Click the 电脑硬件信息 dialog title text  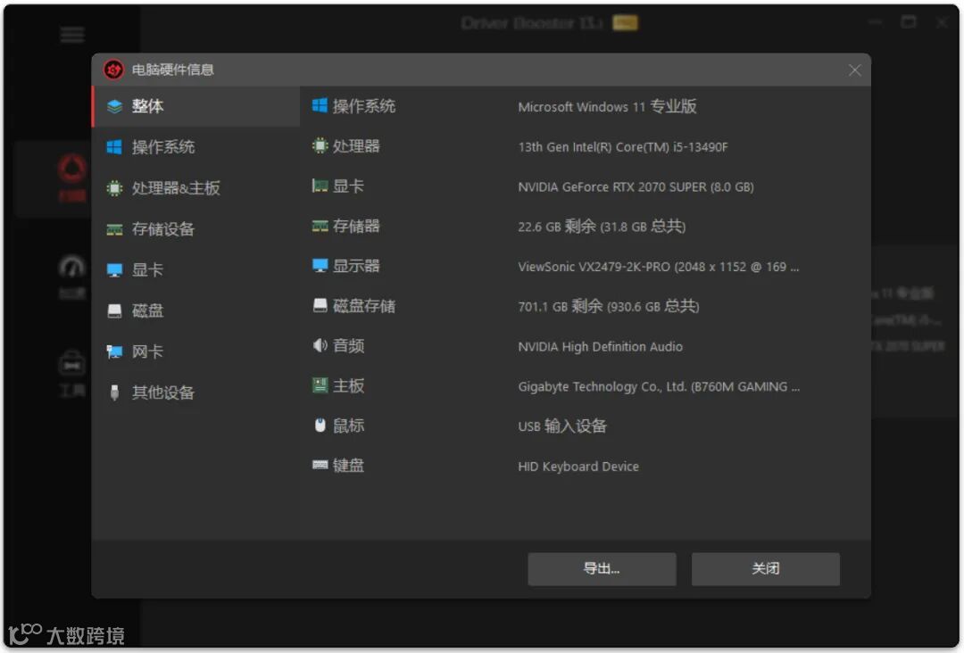pyautogui.click(x=173, y=70)
